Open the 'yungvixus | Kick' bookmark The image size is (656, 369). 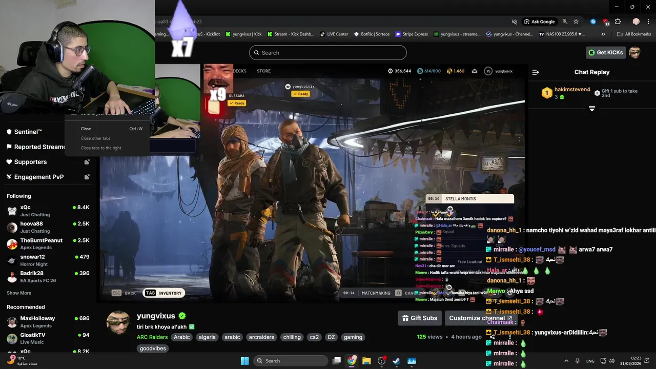tap(243, 34)
